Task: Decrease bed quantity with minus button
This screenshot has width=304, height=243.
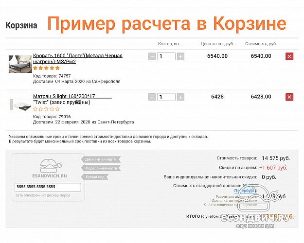Action: 152,56
